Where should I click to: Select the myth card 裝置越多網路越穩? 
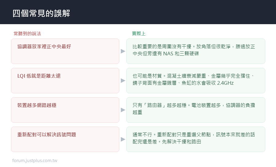coord(65,110)
